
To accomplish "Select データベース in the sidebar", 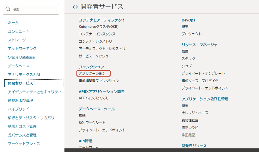I will (19, 66).
